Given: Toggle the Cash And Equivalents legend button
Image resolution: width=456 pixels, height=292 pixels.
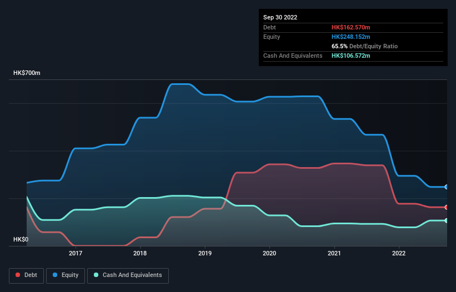Looking at the screenshot, I should pyautogui.click(x=128, y=275).
